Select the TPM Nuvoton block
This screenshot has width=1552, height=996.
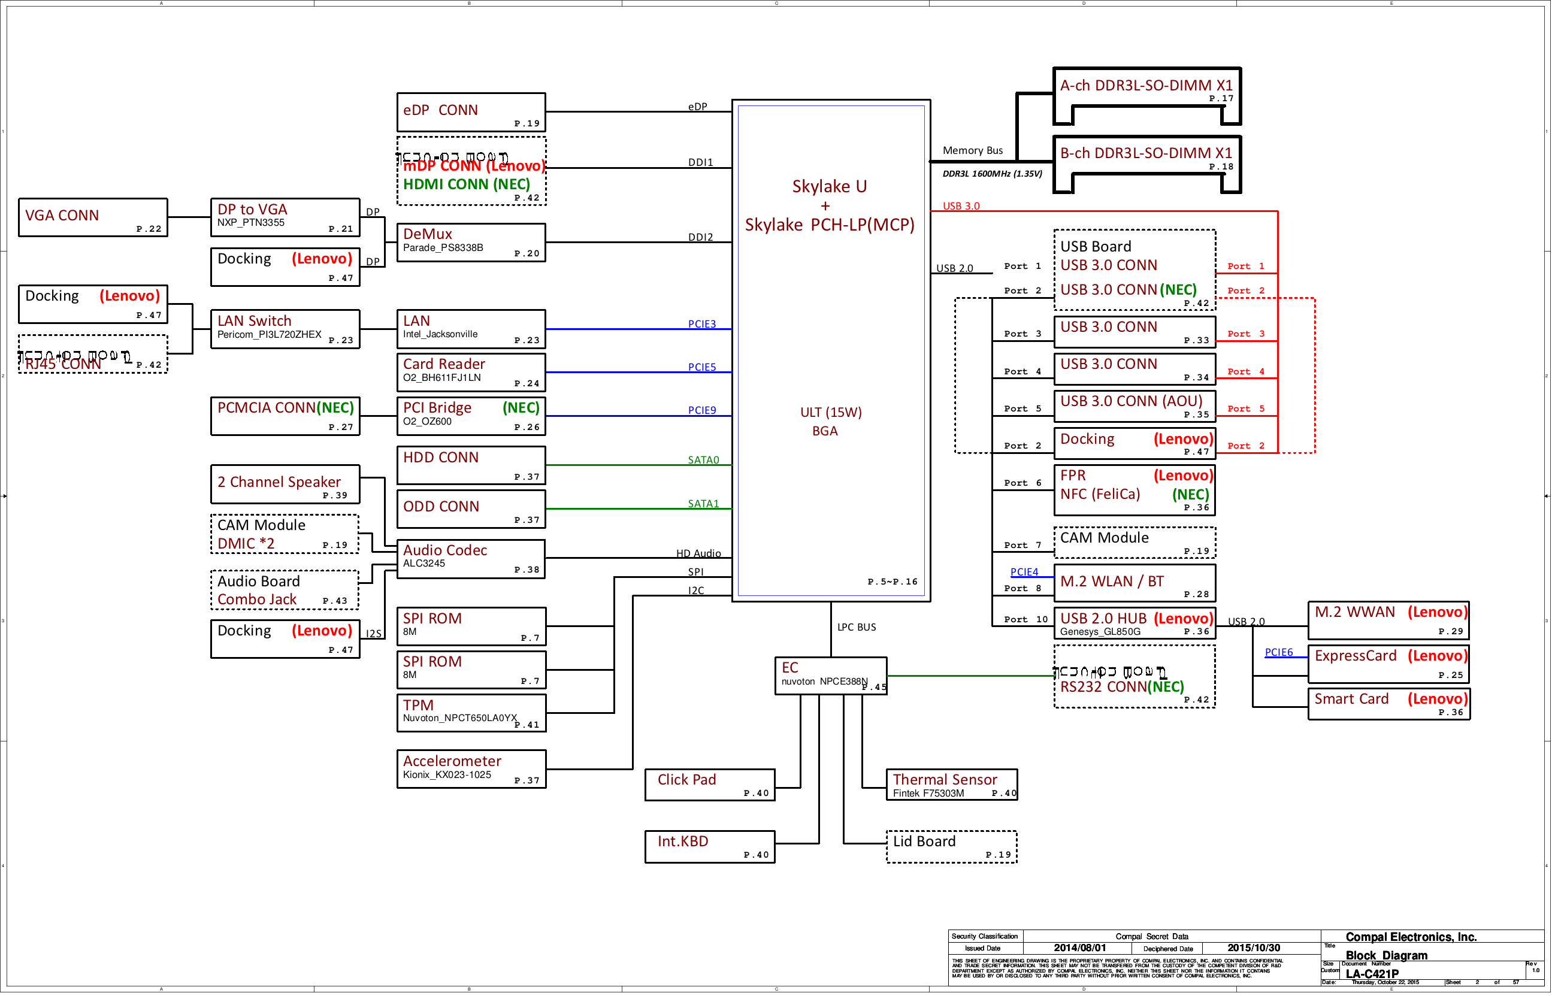point(471,712)
